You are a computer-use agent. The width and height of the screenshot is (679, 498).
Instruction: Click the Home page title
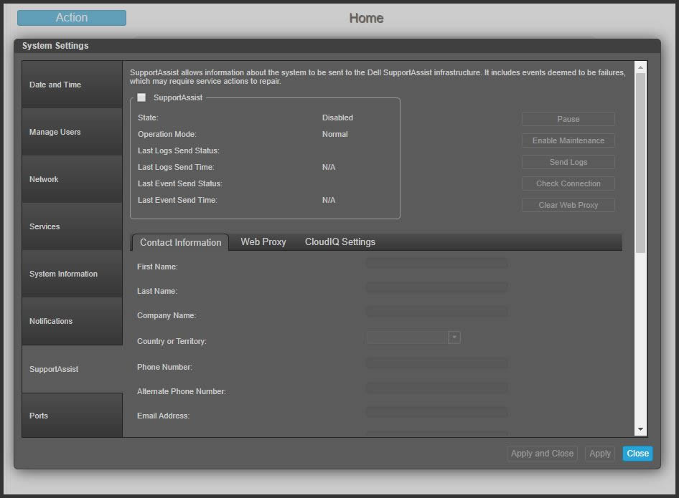[x=366, y=18]
